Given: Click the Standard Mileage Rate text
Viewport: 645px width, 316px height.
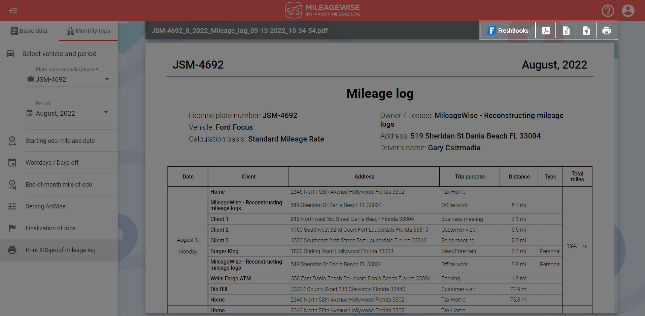Looking at the screenshot, I should (x=286, y=139).
